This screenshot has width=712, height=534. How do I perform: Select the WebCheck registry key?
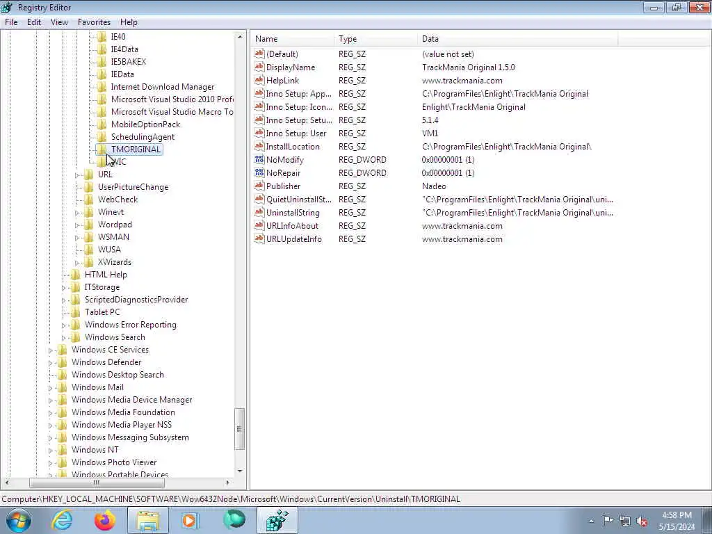118,200
